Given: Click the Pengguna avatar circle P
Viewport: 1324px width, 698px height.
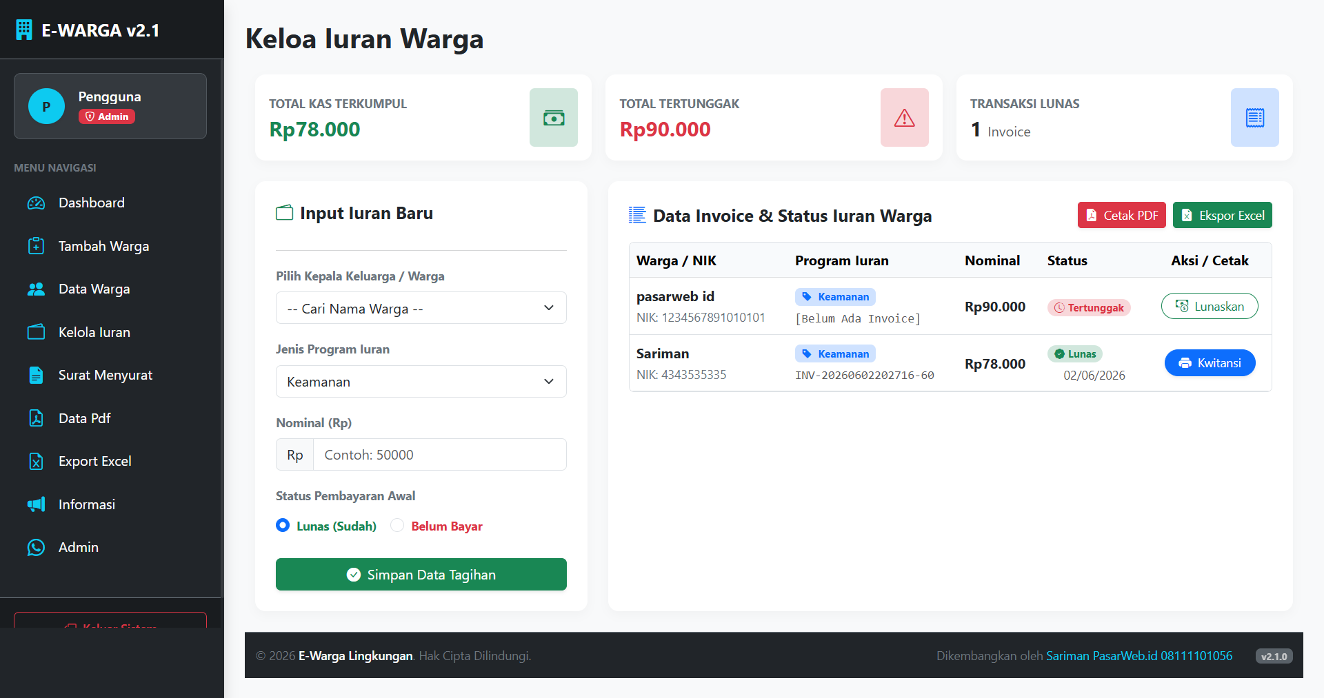Looking at the screenshot, I should pyautogui.click(x=46, y=106).
